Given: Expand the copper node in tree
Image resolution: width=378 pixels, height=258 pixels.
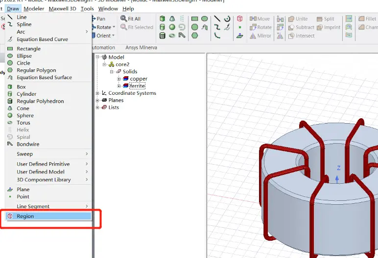Looking at the screenshot, I should click(119, 79).
